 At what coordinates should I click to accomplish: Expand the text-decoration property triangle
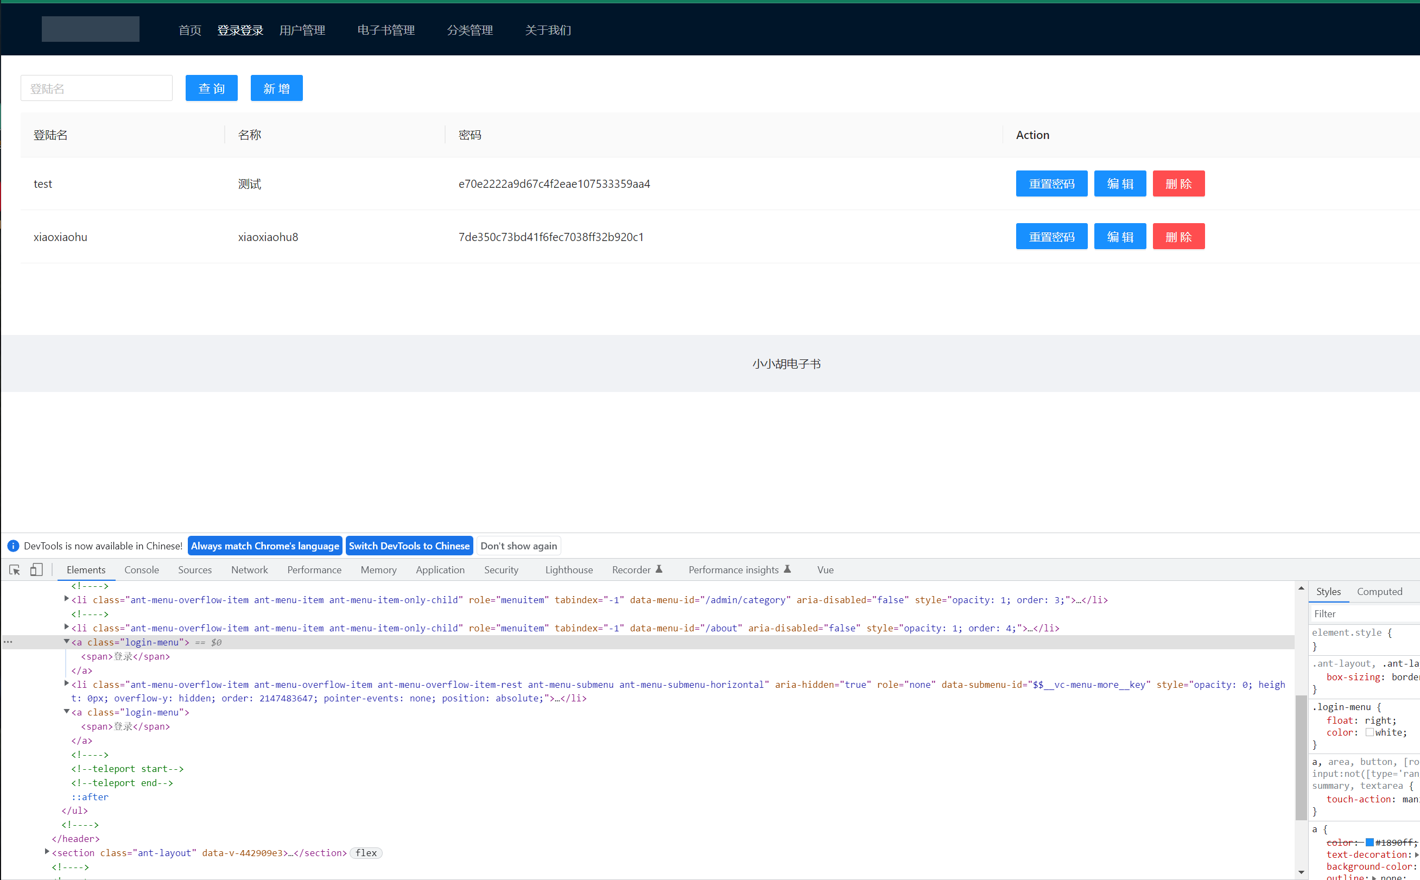[1417, 855]
